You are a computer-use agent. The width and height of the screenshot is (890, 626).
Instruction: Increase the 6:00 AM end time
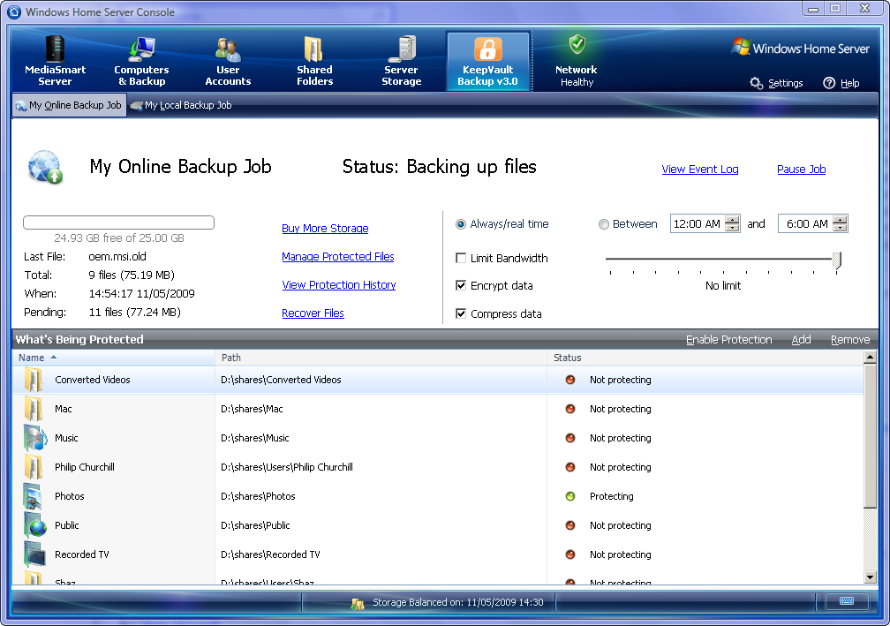coord(840,220)
